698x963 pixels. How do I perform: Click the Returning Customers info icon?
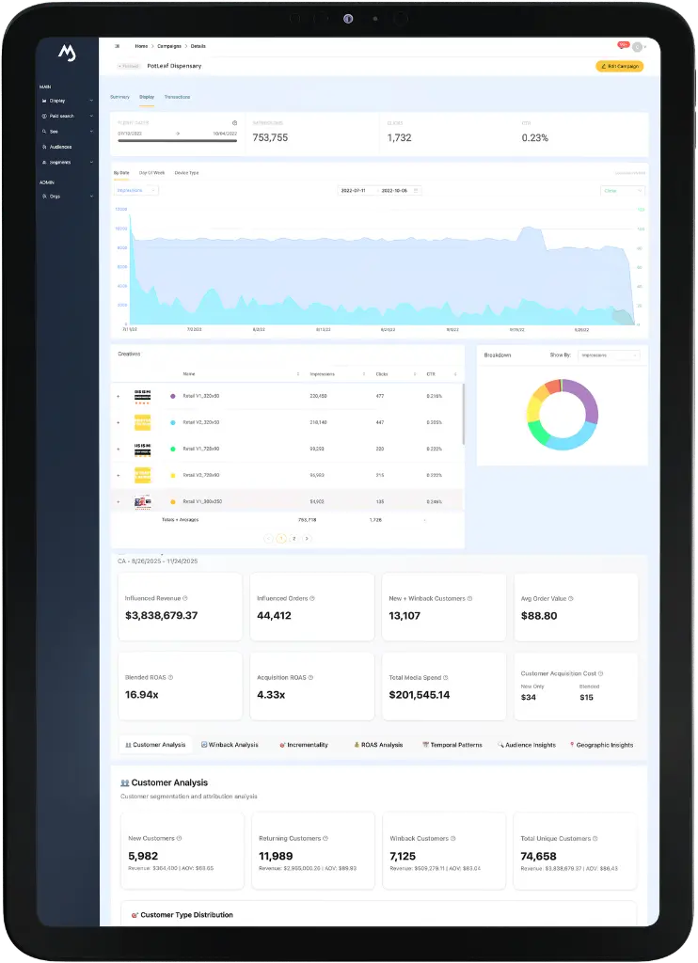click(x=325, y=838)
